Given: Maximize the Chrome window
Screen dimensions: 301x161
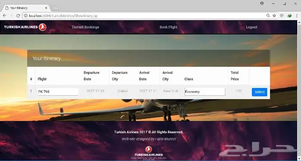Looking at the screenshot, I should tap(285, 3).
